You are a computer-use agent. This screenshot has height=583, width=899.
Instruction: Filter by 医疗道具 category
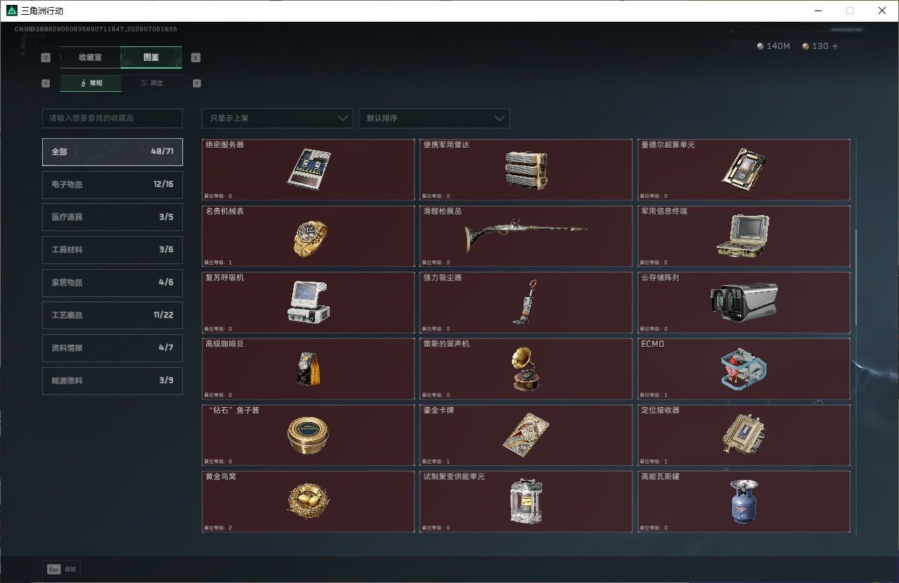(x=112, y=217)
